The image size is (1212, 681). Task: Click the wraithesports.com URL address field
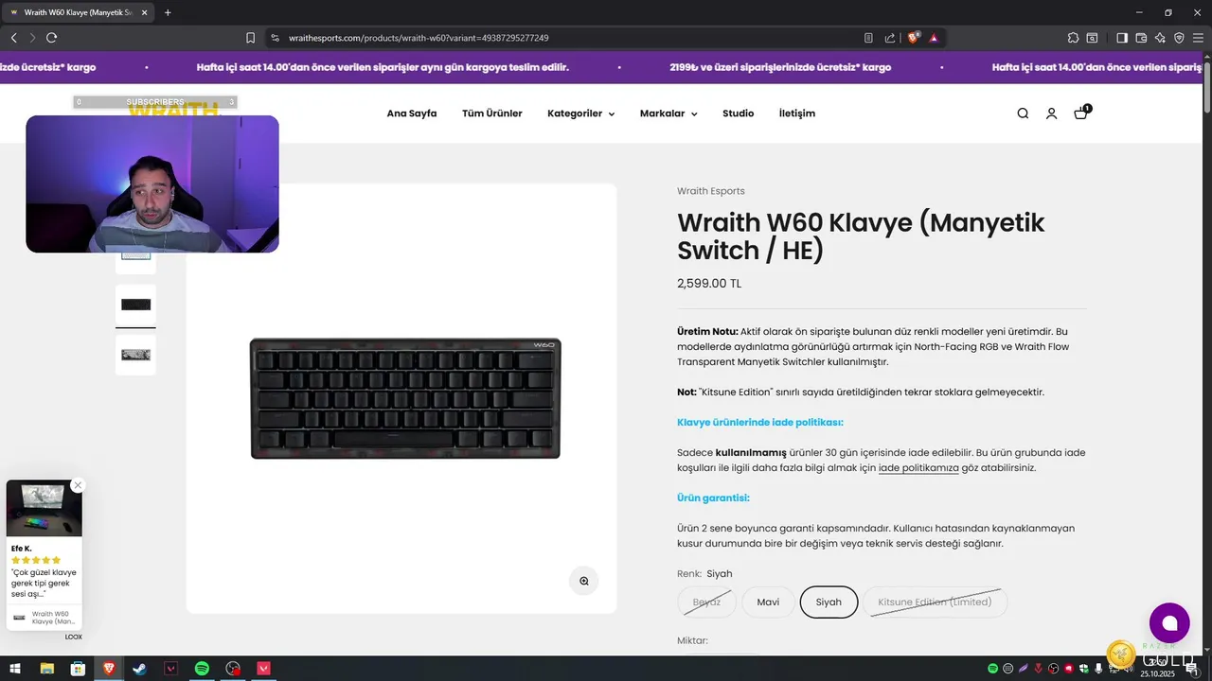(559, 38)
